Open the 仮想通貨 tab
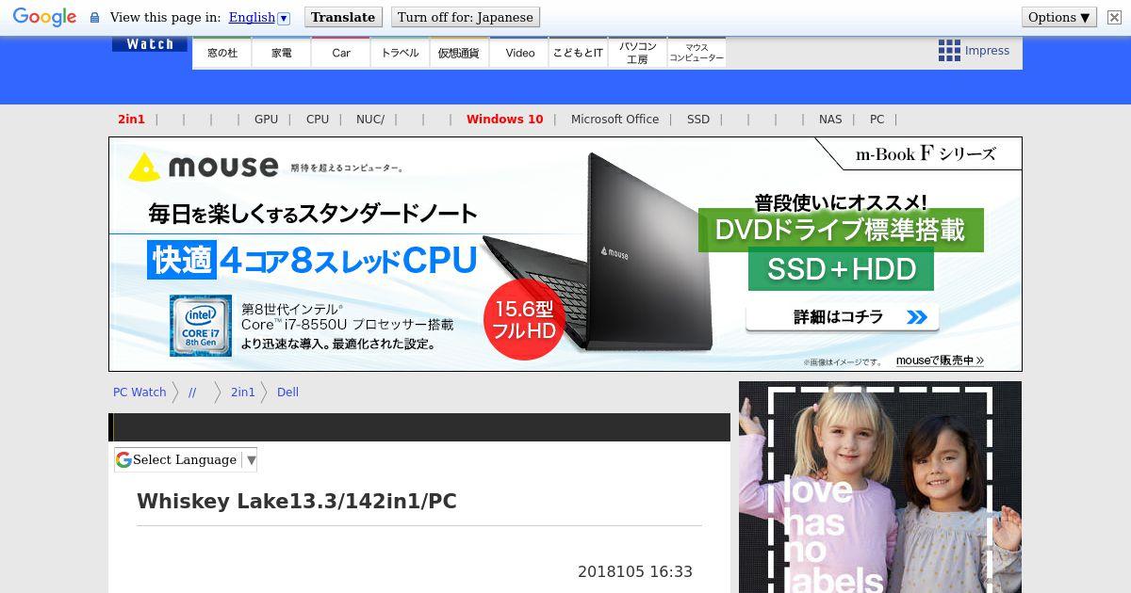The width and height of the screenshot is (1131, 593). pyautogui.click(x=459, y=53)
